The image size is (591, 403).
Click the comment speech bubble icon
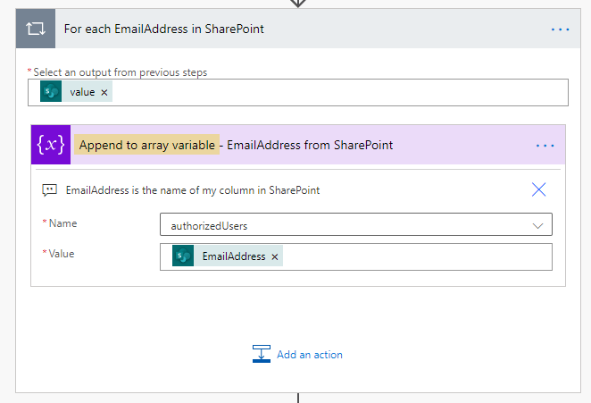(x=50, y=190)
